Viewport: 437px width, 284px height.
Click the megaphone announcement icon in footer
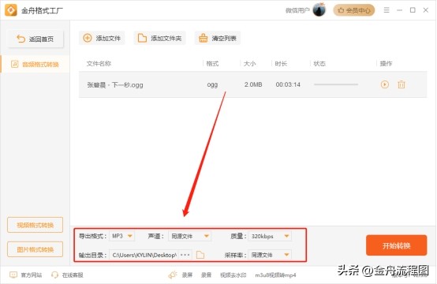click(x=173, y=275)
